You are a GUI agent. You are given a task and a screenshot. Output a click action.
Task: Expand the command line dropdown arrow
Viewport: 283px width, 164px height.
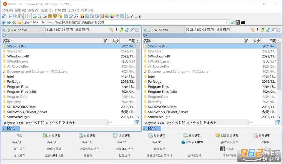[x=226, y=22]
